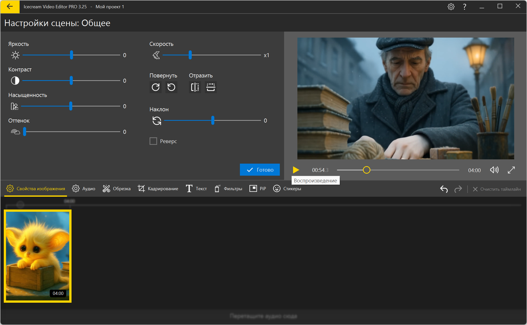Open the Стикеры tab
The image size is (527, 325).
tap(287, 189)
